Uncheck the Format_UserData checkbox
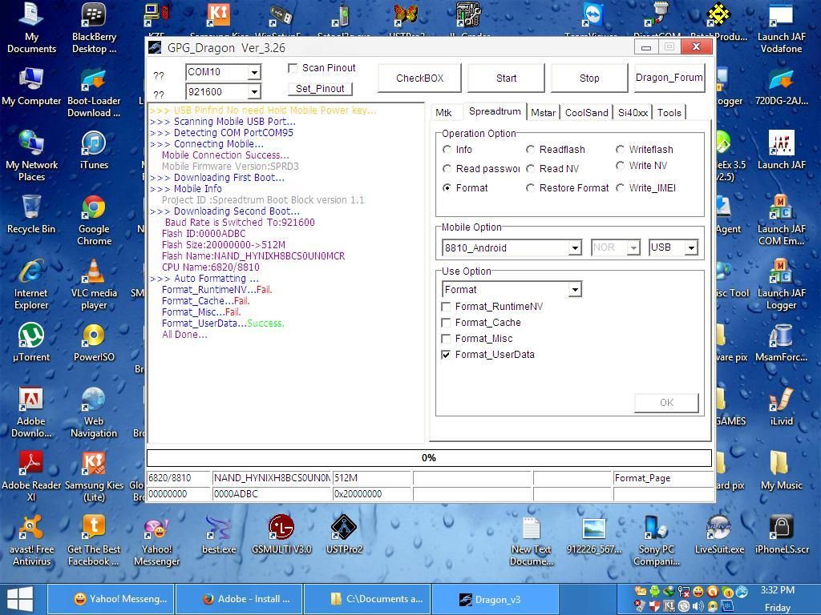Screen dimensions: 821x615 [x=447, y=355]
